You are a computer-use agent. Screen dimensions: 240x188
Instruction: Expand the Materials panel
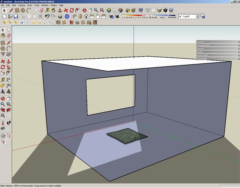pos(217,59)
